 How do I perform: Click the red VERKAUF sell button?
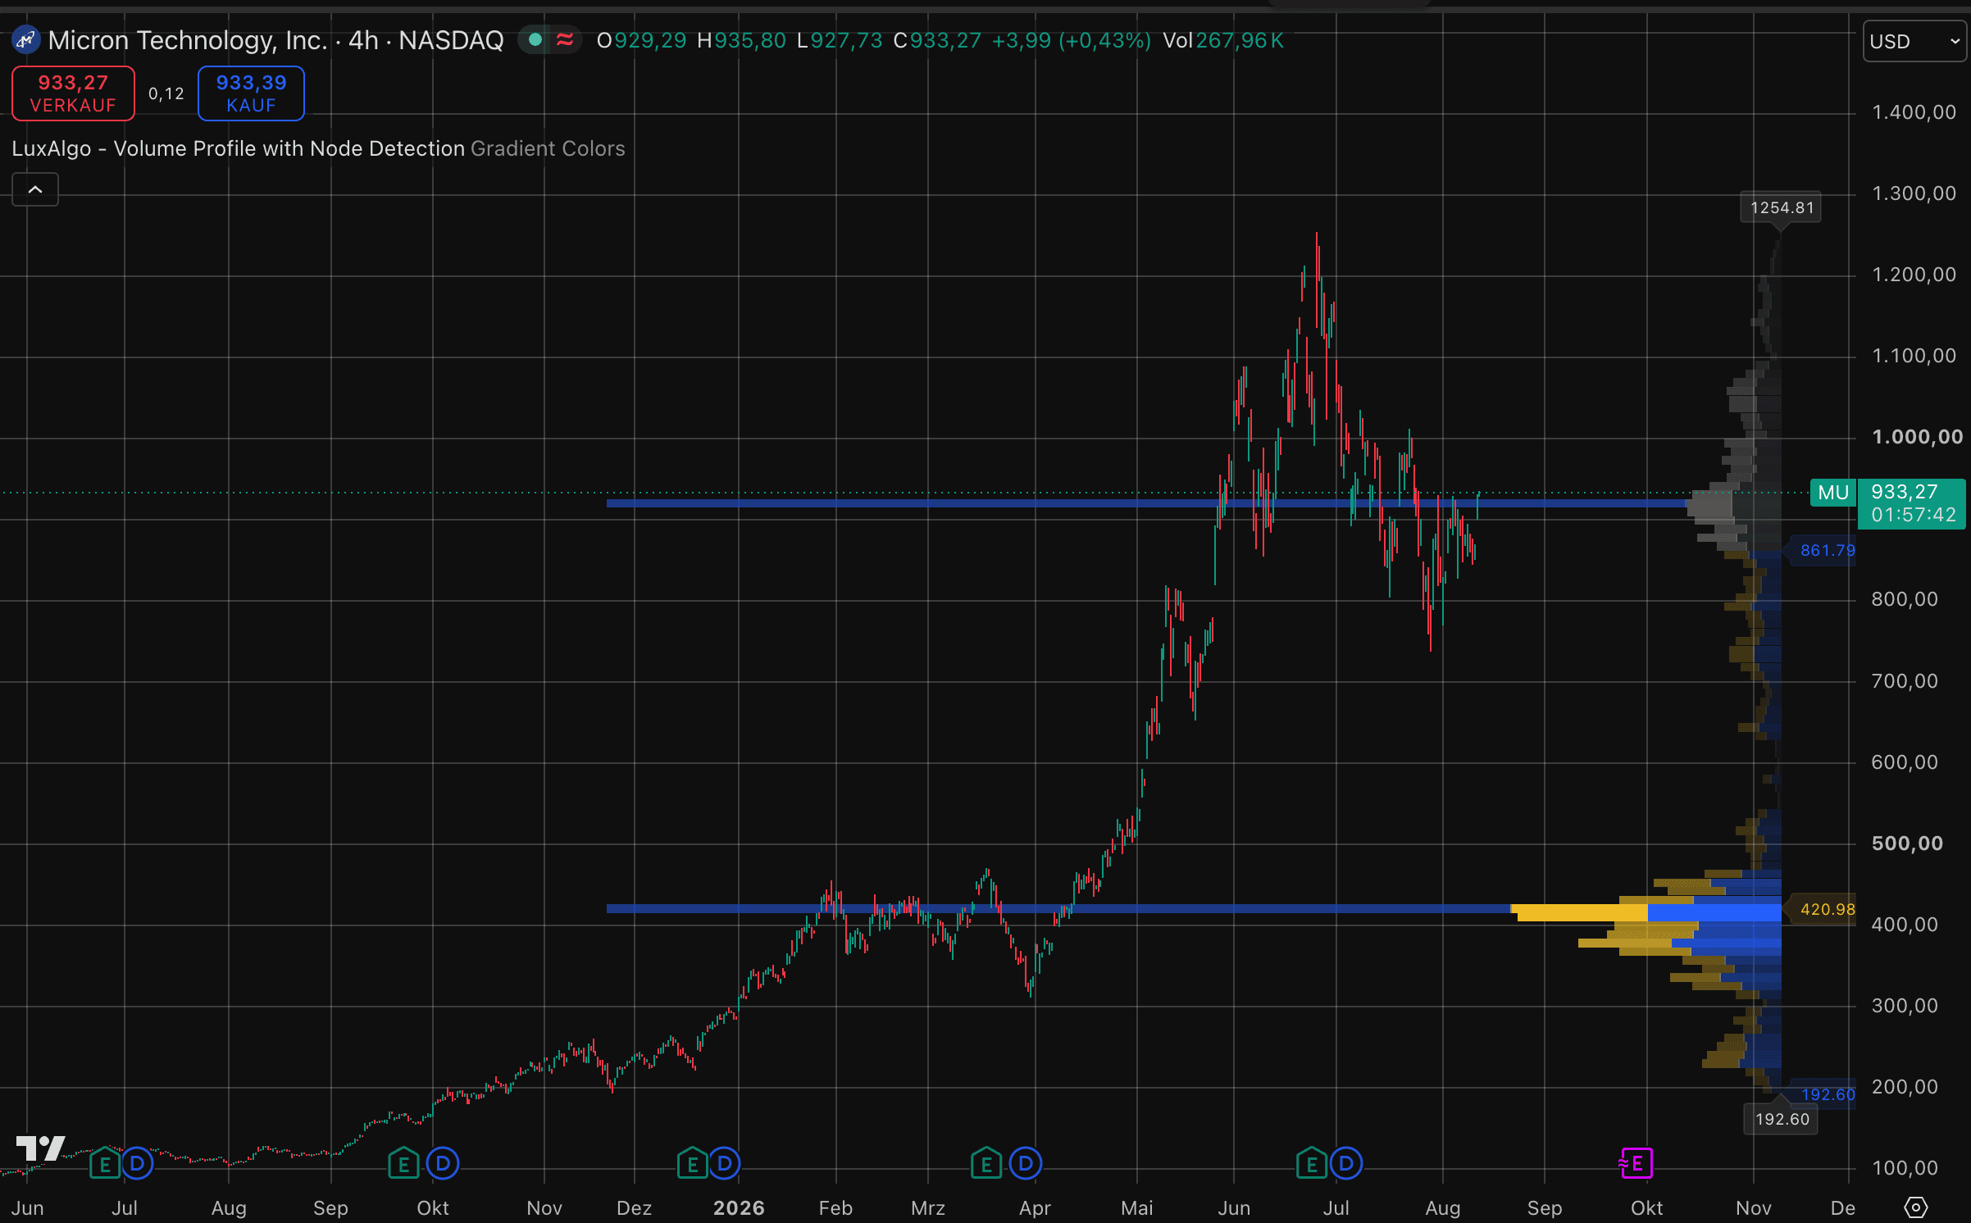pyautogui.click(x=73, y=93)
